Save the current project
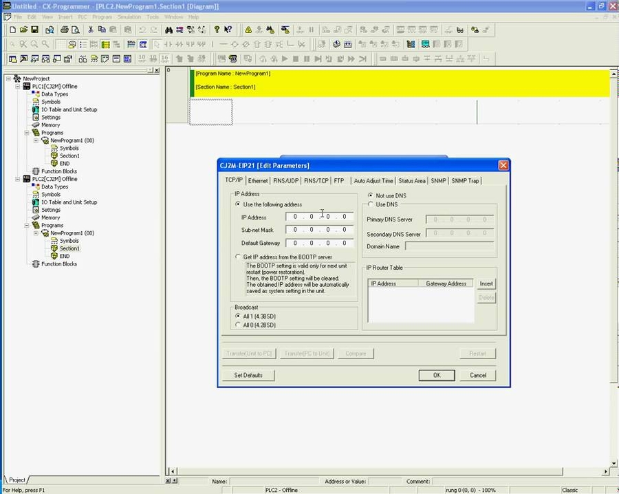The image size is (619, 494). (34, 30)
